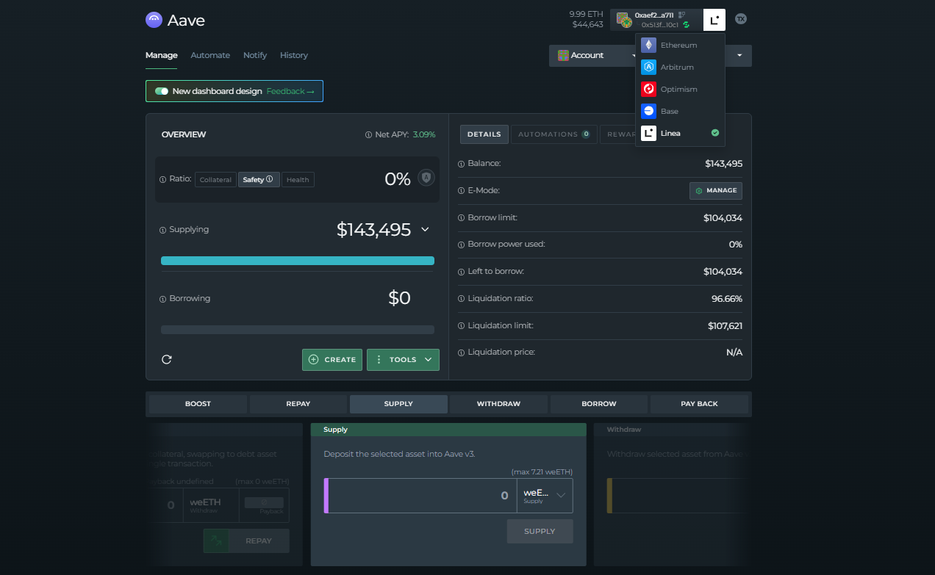This screenshot has height=575, width=935.
Task: Switch to the Automations tab
Action: point(554,134)
